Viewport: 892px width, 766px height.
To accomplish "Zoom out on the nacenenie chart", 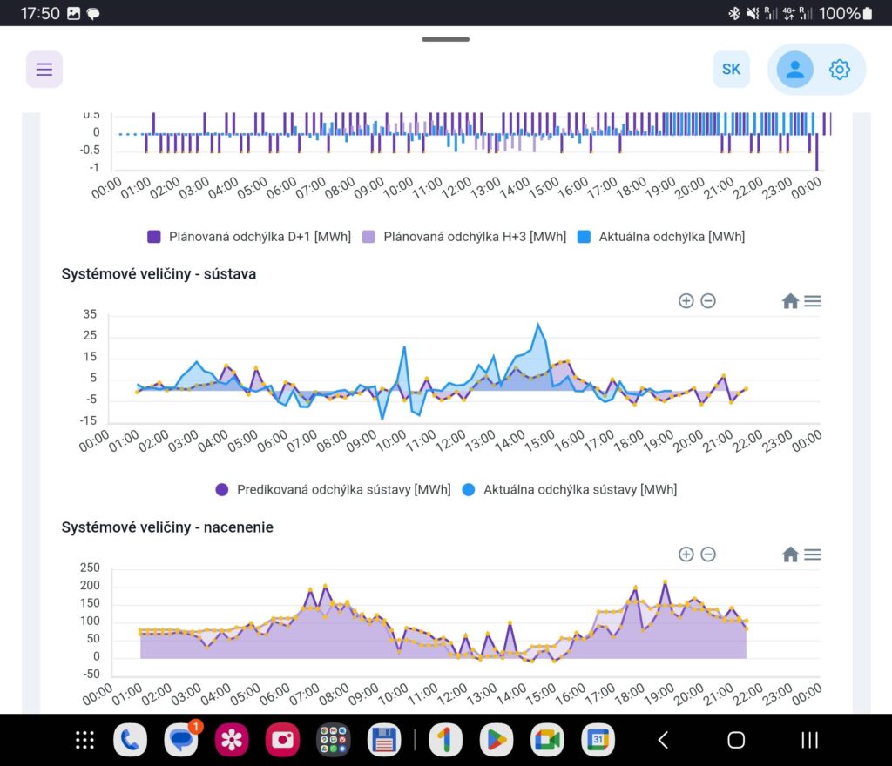I will click(x=708, y=554).
